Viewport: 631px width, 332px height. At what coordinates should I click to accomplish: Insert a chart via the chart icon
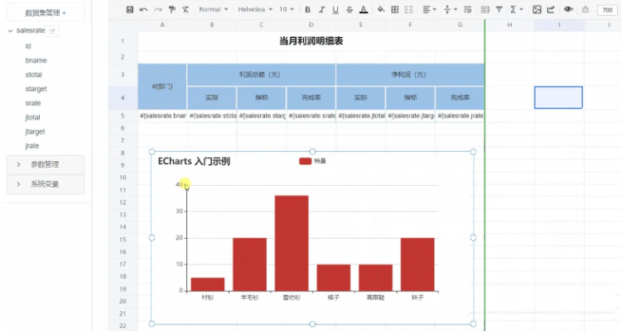tap(551, 10)
